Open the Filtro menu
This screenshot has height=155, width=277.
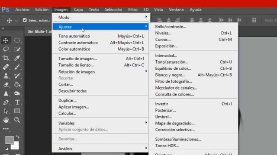133,9
